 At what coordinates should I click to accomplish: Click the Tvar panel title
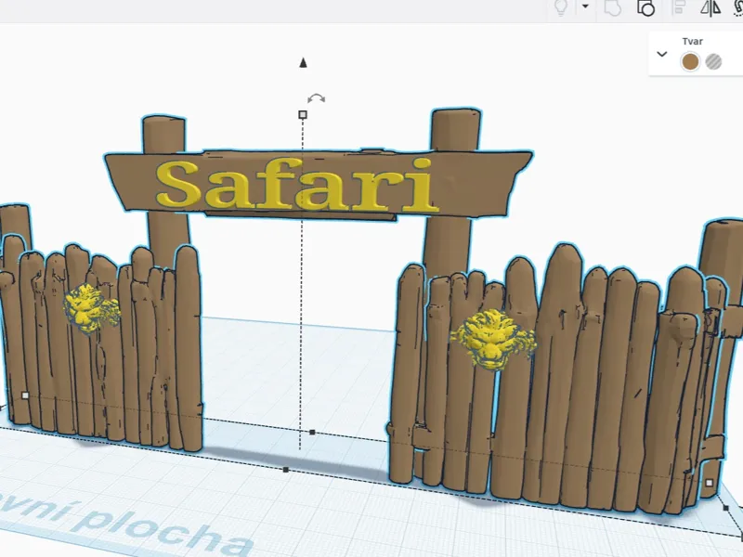coord(692,41)
